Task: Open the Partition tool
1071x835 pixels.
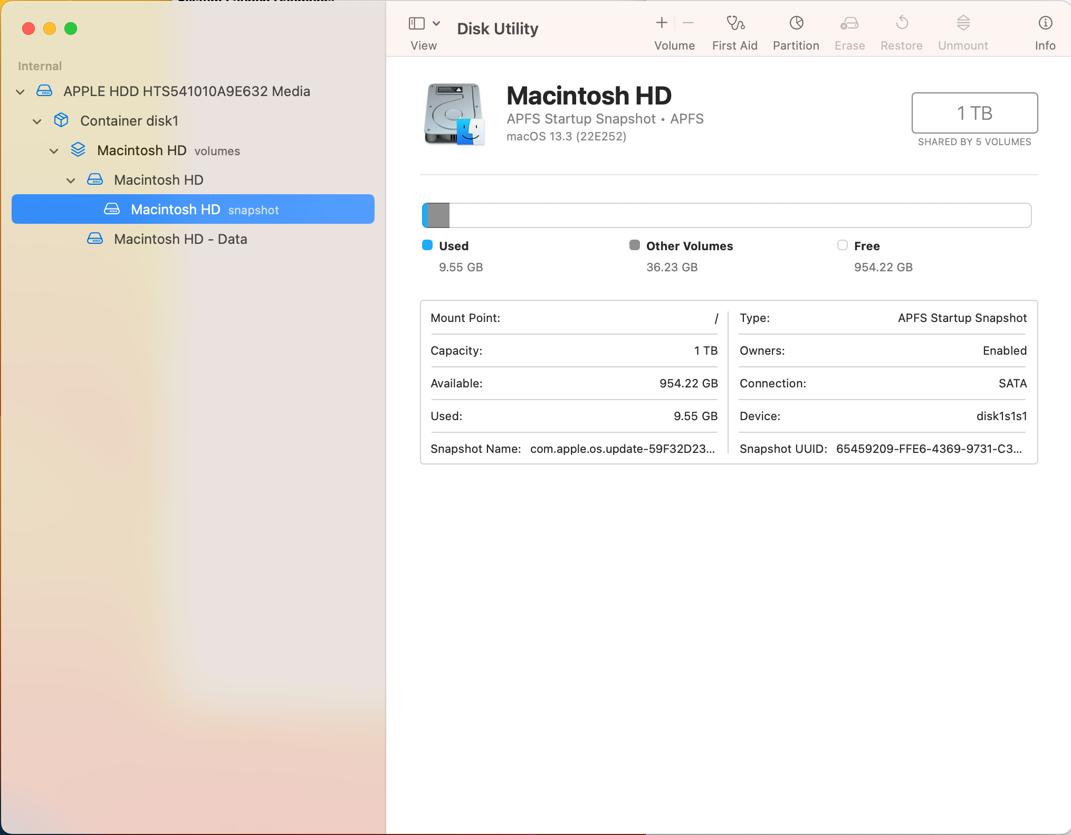Action: [796, 23]
